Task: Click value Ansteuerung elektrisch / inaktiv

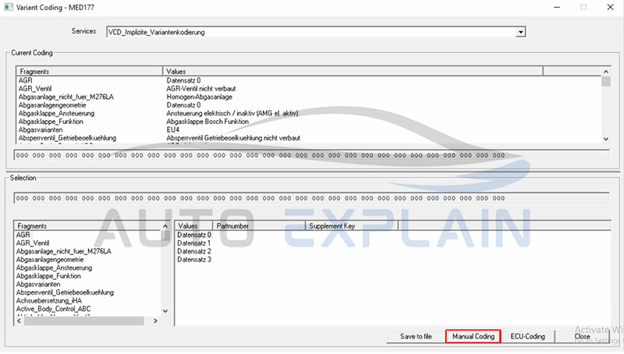Action: (x=232, y=113)
